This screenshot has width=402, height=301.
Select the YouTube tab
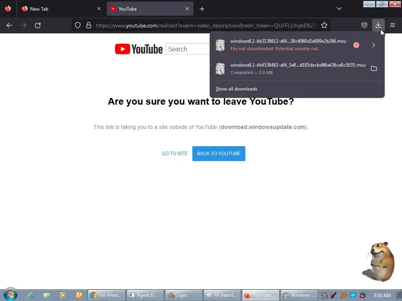pos(150,9)
